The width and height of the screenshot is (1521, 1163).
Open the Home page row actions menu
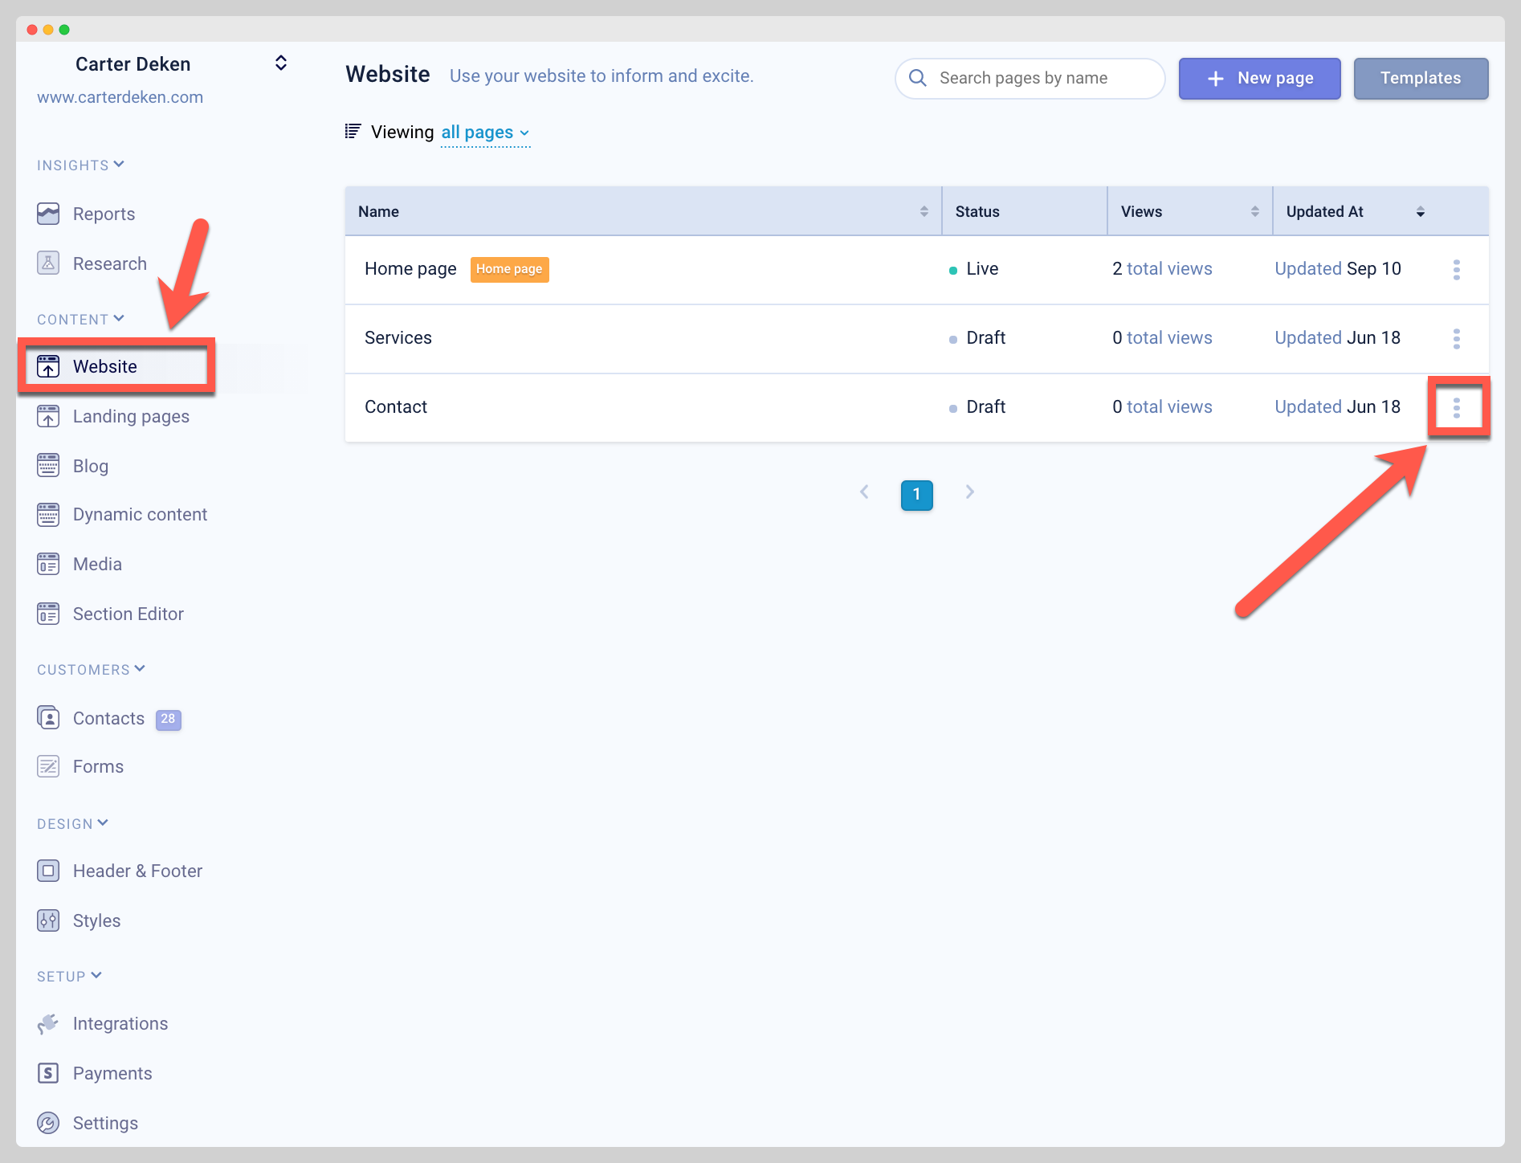(1457, 270)
